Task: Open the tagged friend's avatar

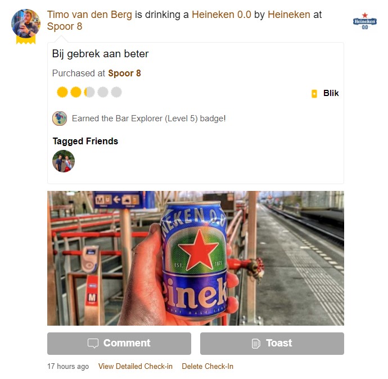Action: point(64,161)
